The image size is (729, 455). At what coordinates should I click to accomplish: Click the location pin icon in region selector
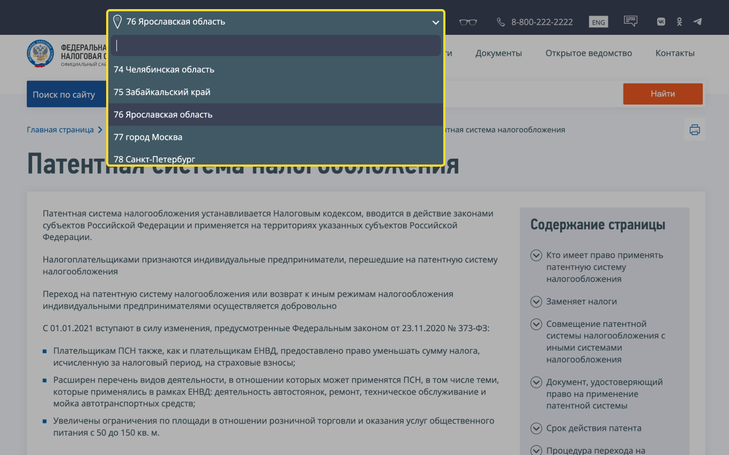tap(118, 22)
